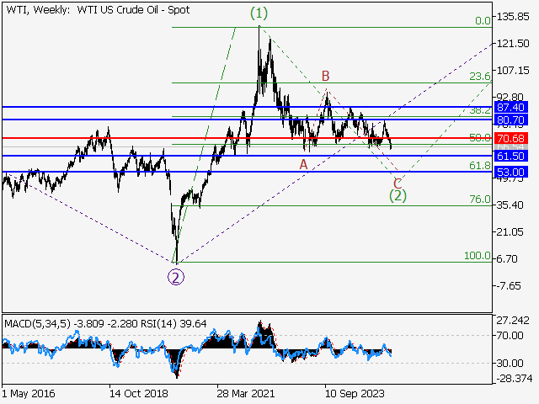Viewport: 539px width, 404px height.
Task: Select the red wave A label
Action: click(303, 164)
